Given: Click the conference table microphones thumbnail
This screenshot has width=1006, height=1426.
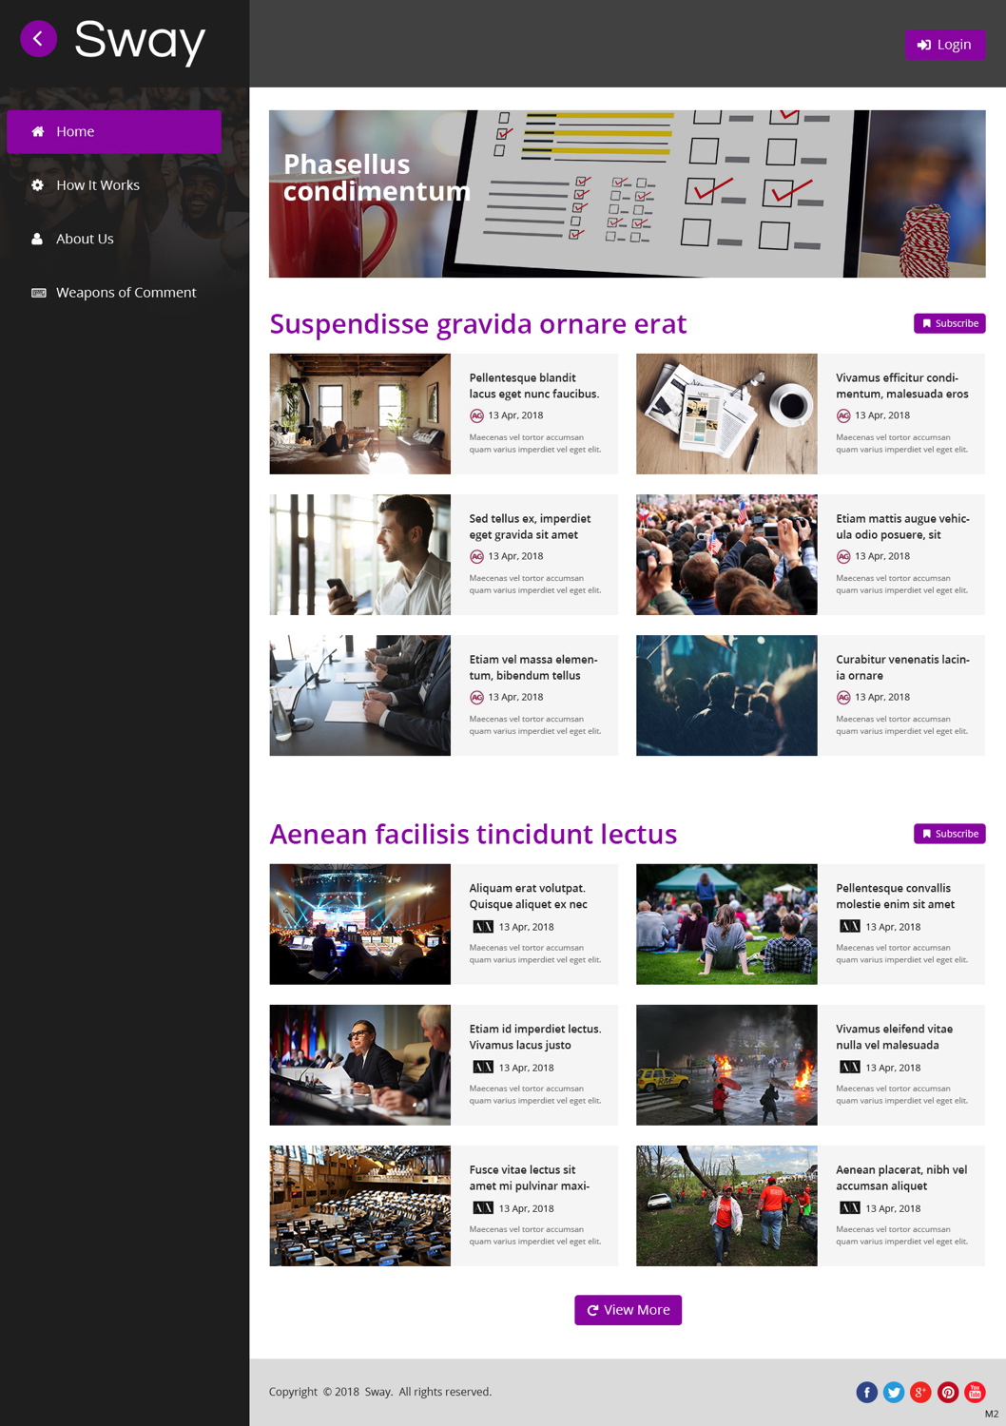Looking at the screenshot, I should (359, 695).
